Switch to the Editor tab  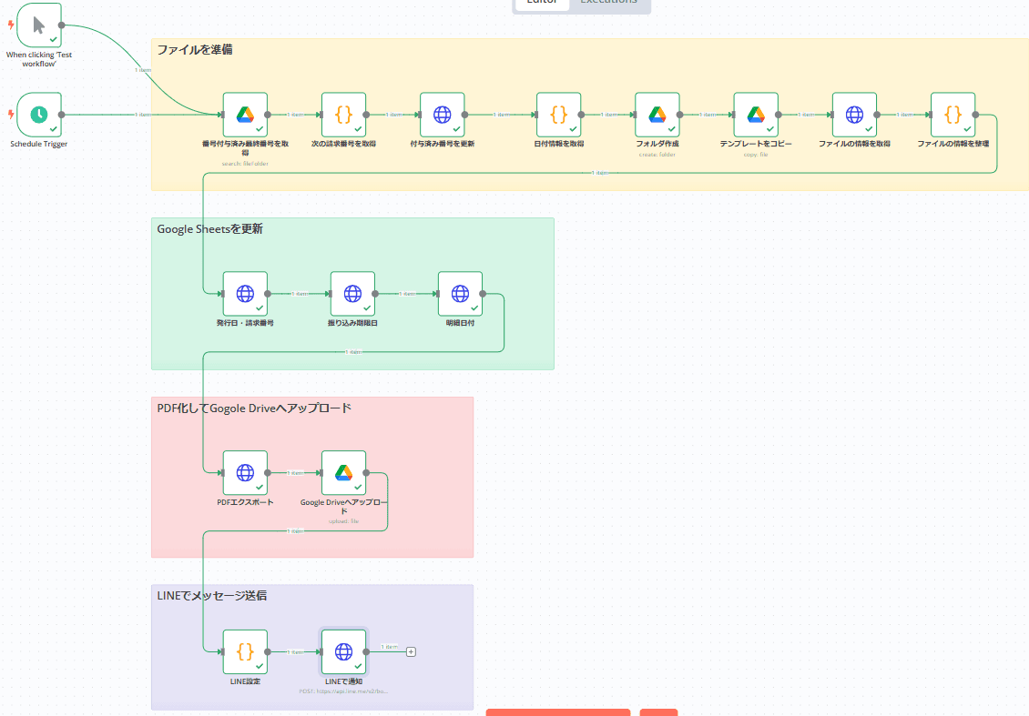click(542, 3)
